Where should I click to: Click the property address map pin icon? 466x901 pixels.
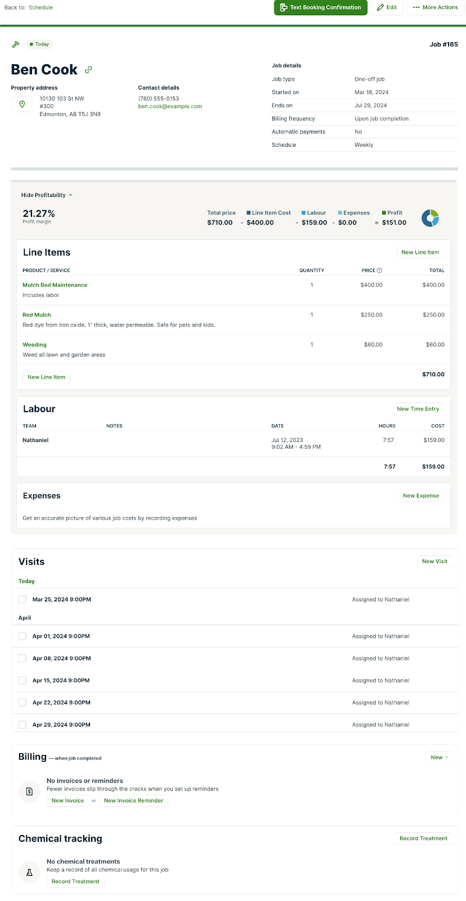click(x=22, y=105)
